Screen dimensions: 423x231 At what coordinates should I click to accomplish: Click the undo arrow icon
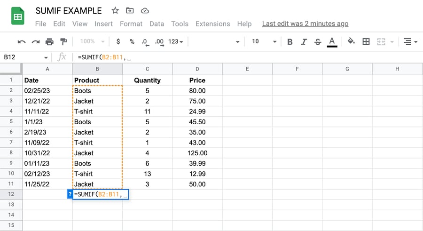(22, 41)
